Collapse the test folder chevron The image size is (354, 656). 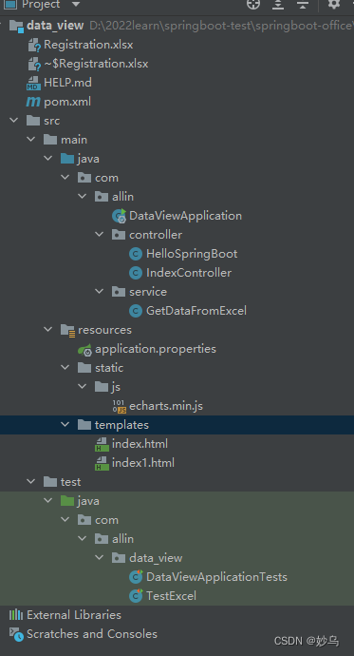(x=31, y=481)
